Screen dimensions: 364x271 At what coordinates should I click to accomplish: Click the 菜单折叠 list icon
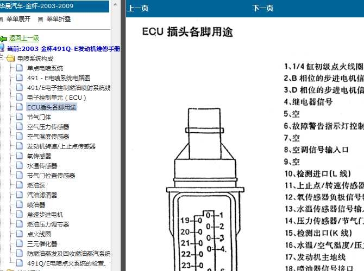click(x=40, y=20)
